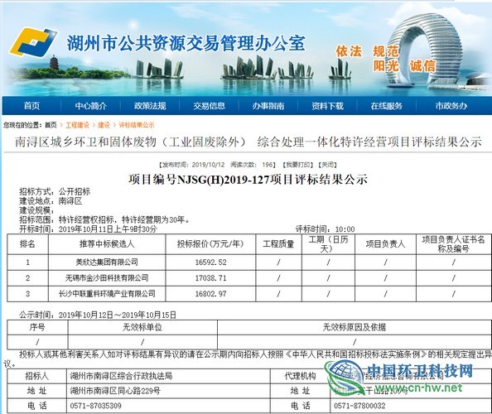
Task: Click the 投标报价(万元/年) column header
Action: [210, 244]
